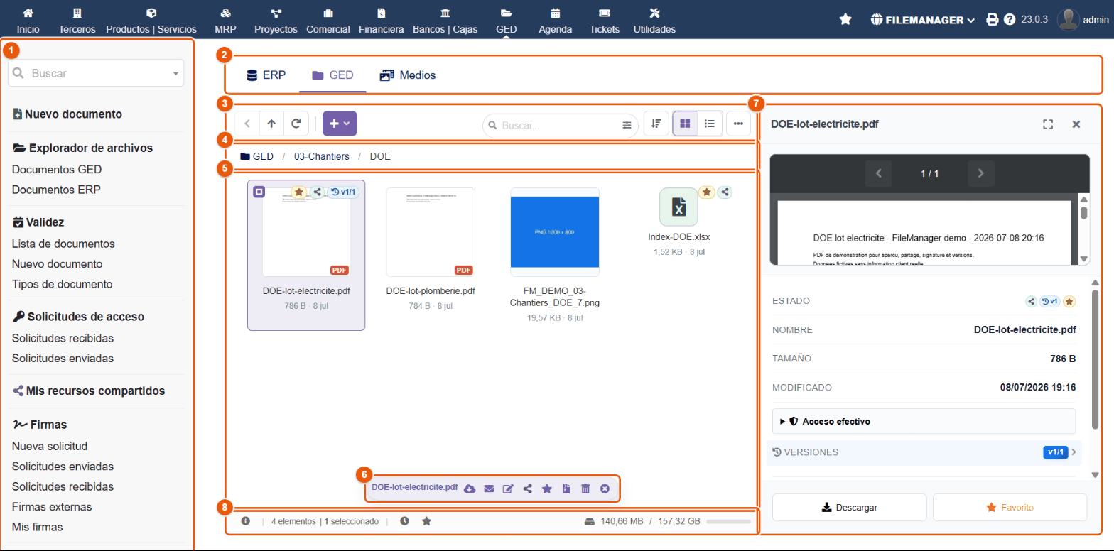The image size is (1114, 551).
Task: Go up one folder level arrow
Action: pos(271,124)
